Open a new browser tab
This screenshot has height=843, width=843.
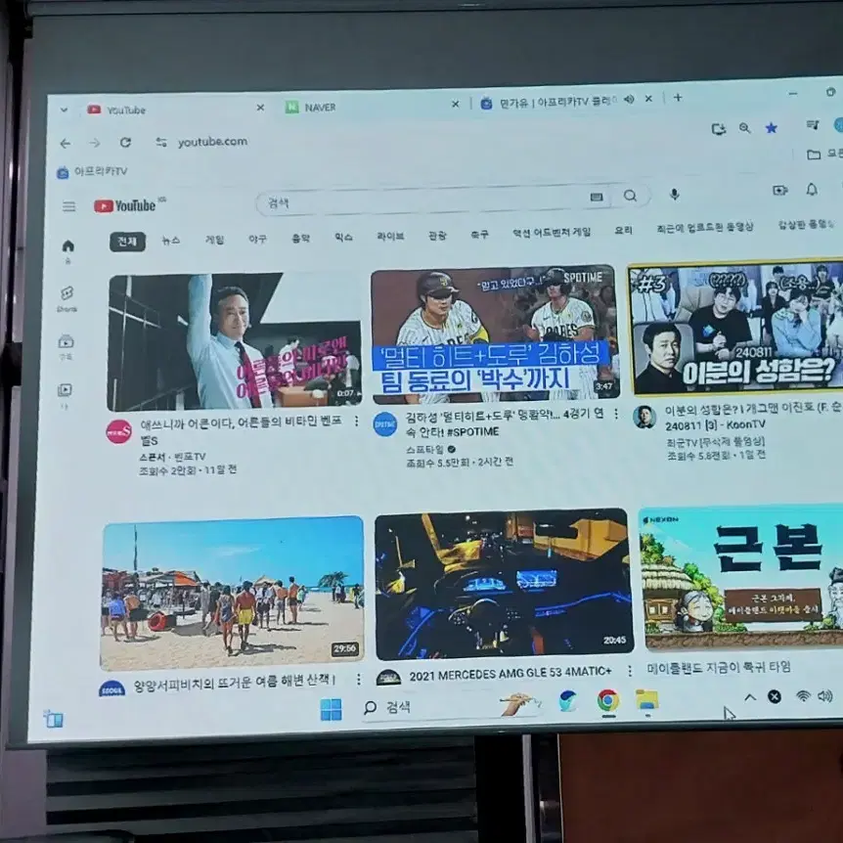(x=678, y=98)
